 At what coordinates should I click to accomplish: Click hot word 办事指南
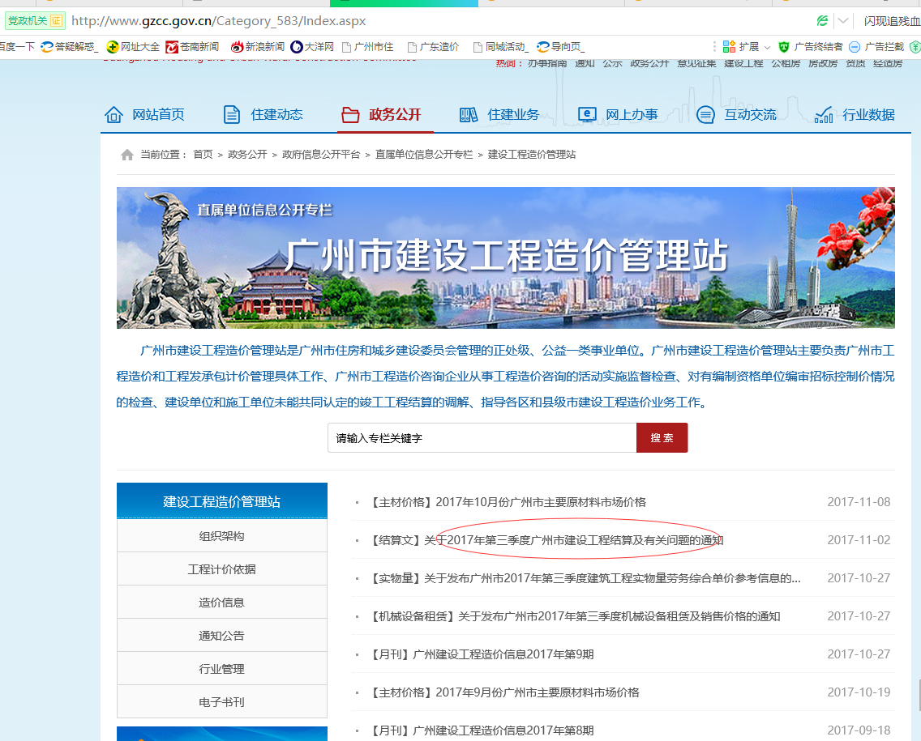(546, 63)
